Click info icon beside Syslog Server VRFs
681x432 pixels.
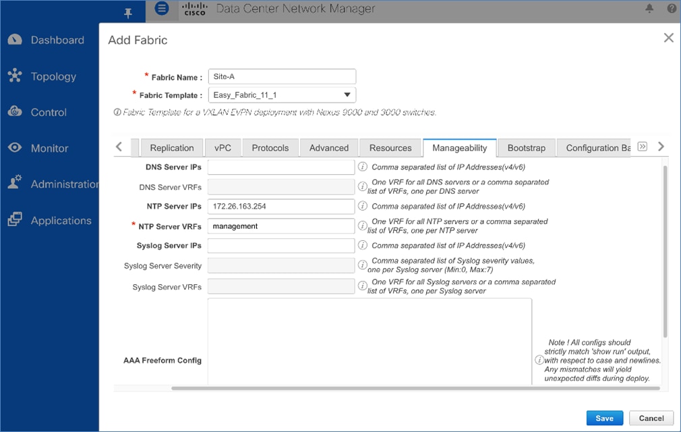click(362, 286)
